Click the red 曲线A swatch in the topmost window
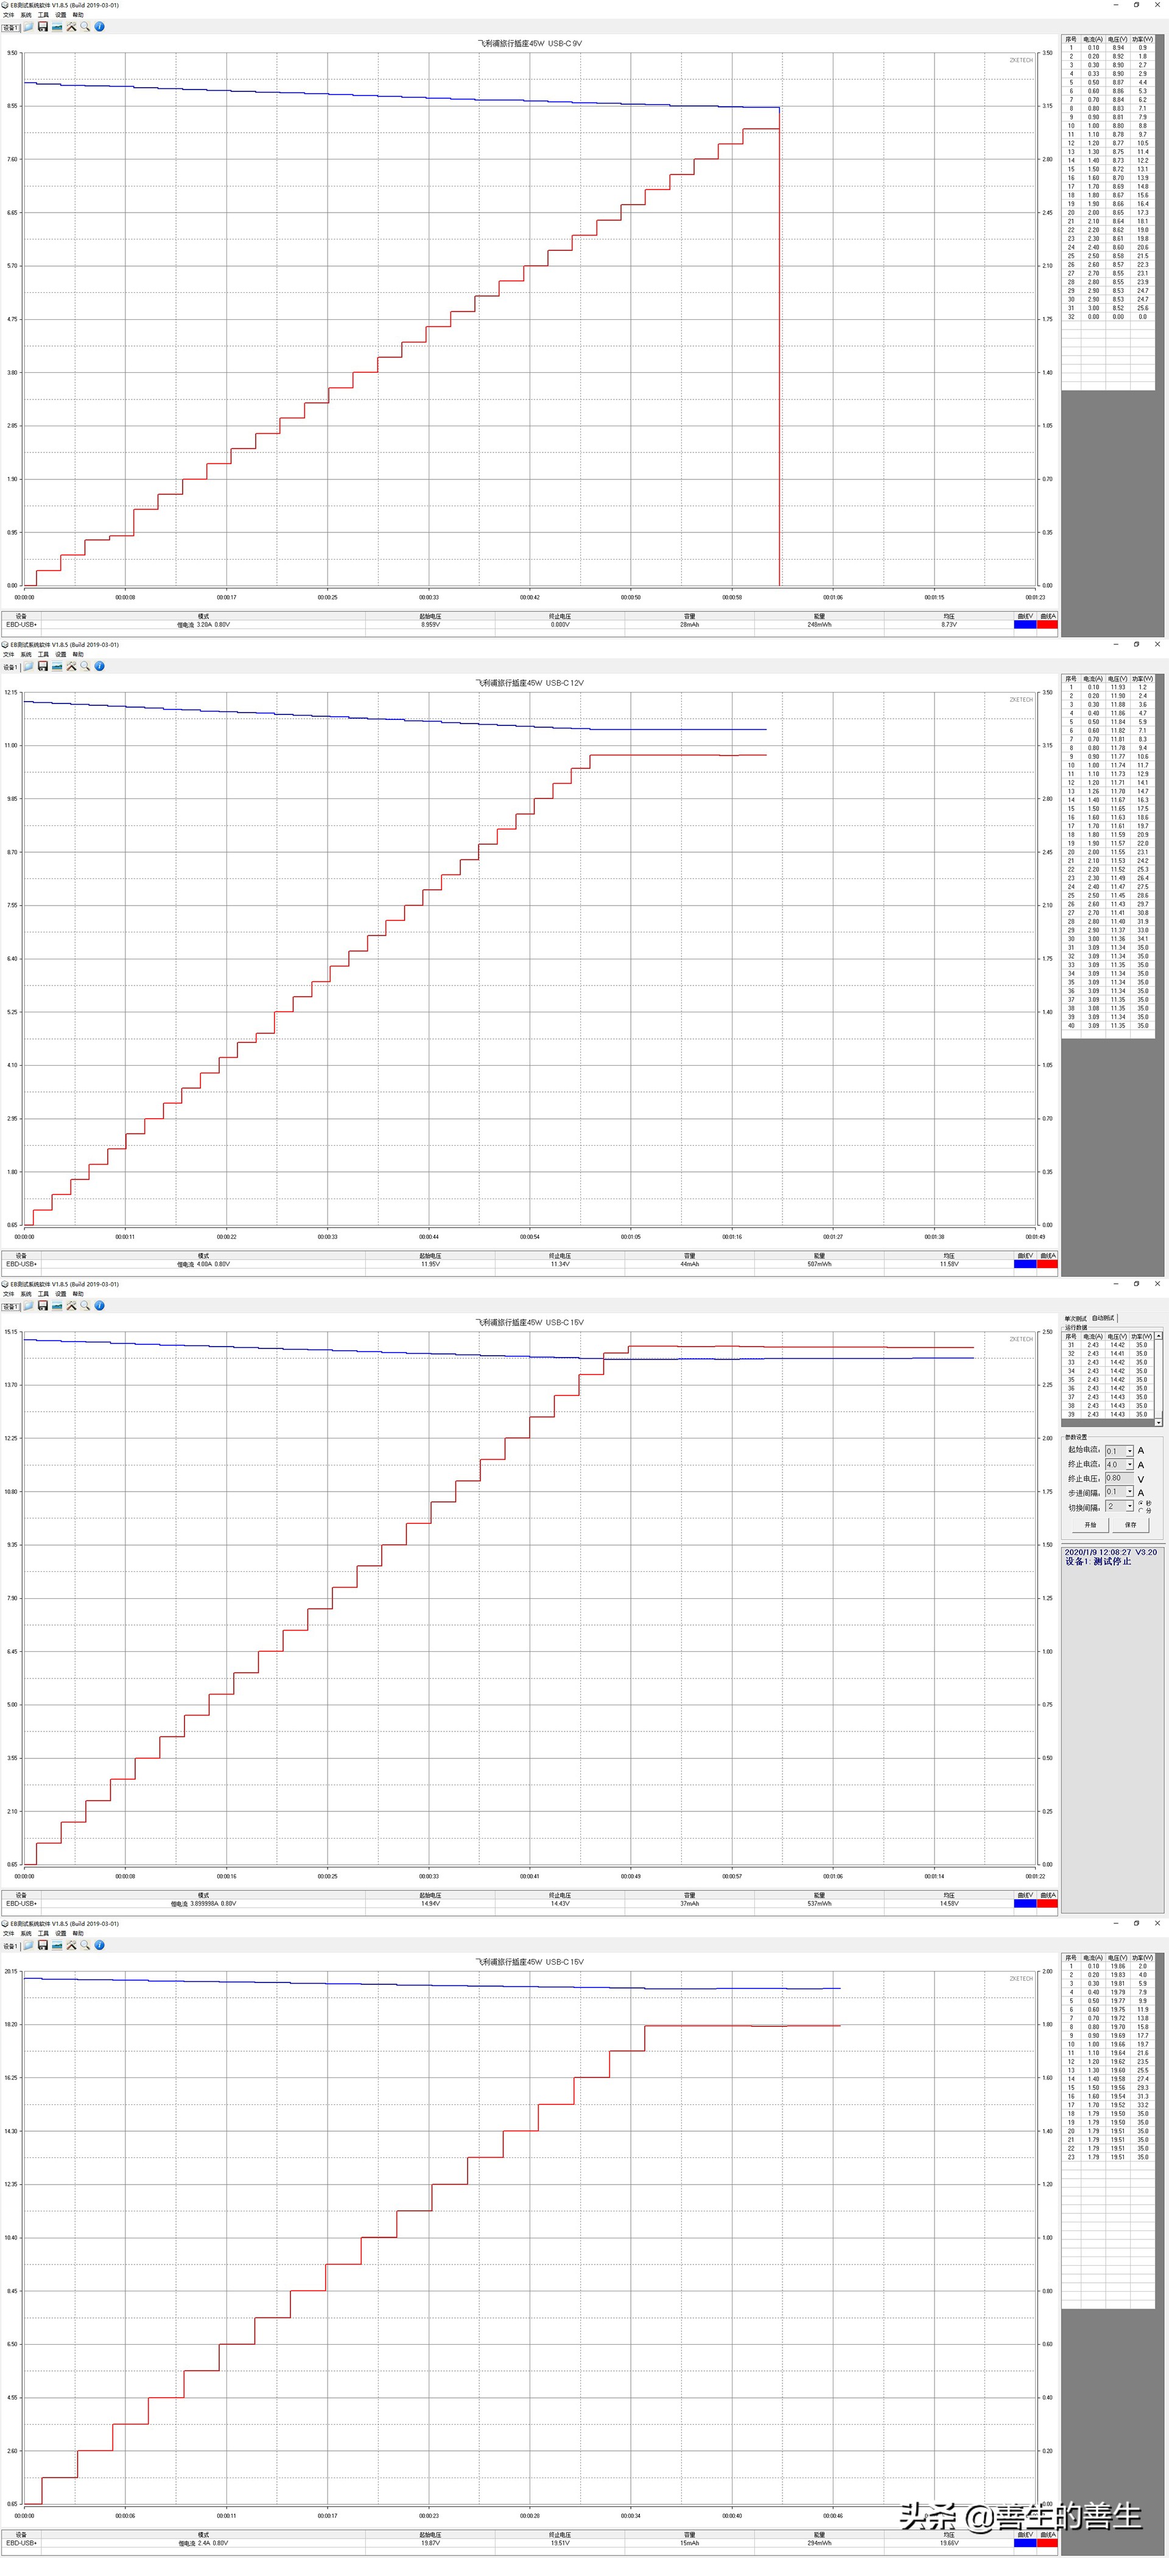This screenshot has width=1169, height=2558. click(1047, 625)
